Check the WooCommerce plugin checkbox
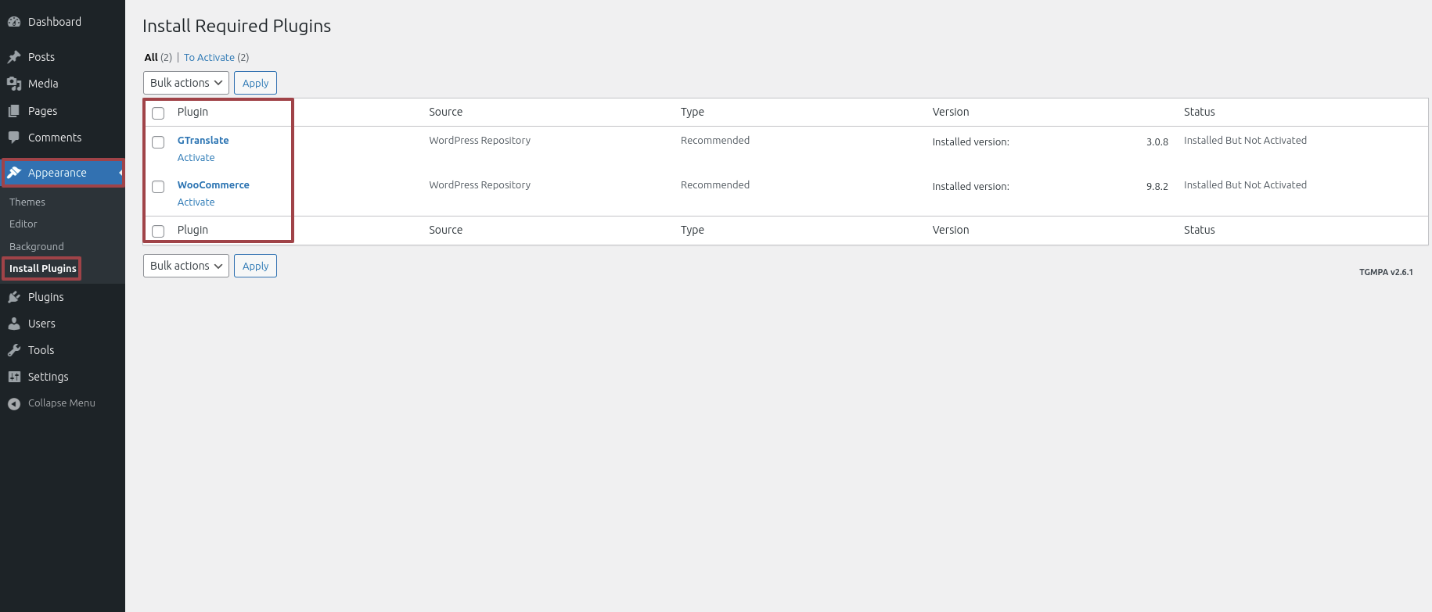 coord(158,187)
